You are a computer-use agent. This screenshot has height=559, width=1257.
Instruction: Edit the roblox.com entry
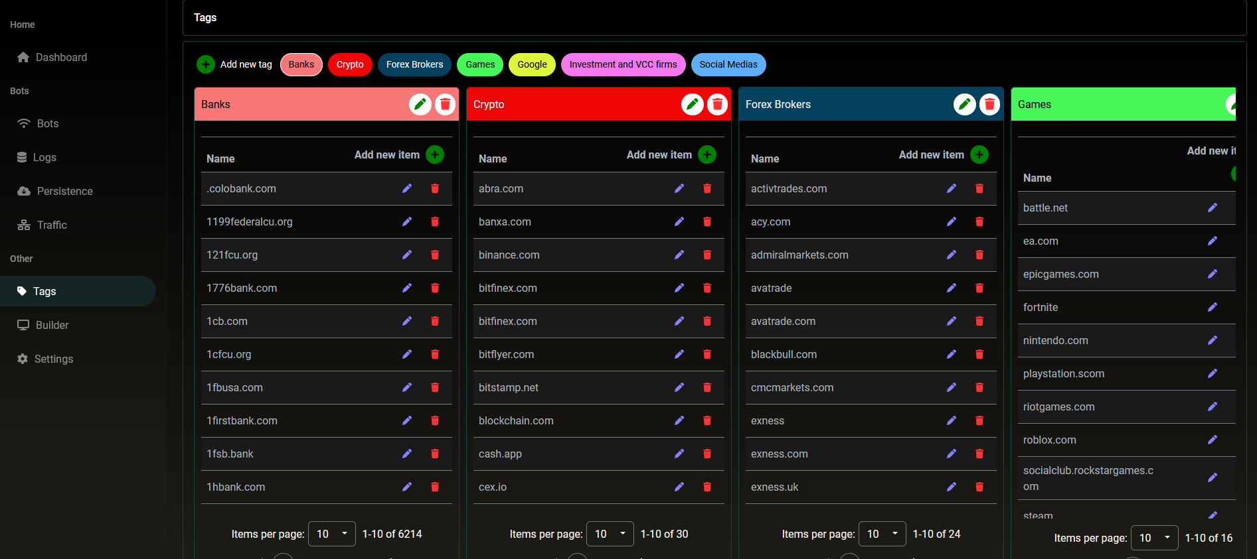pos(1213,440)
